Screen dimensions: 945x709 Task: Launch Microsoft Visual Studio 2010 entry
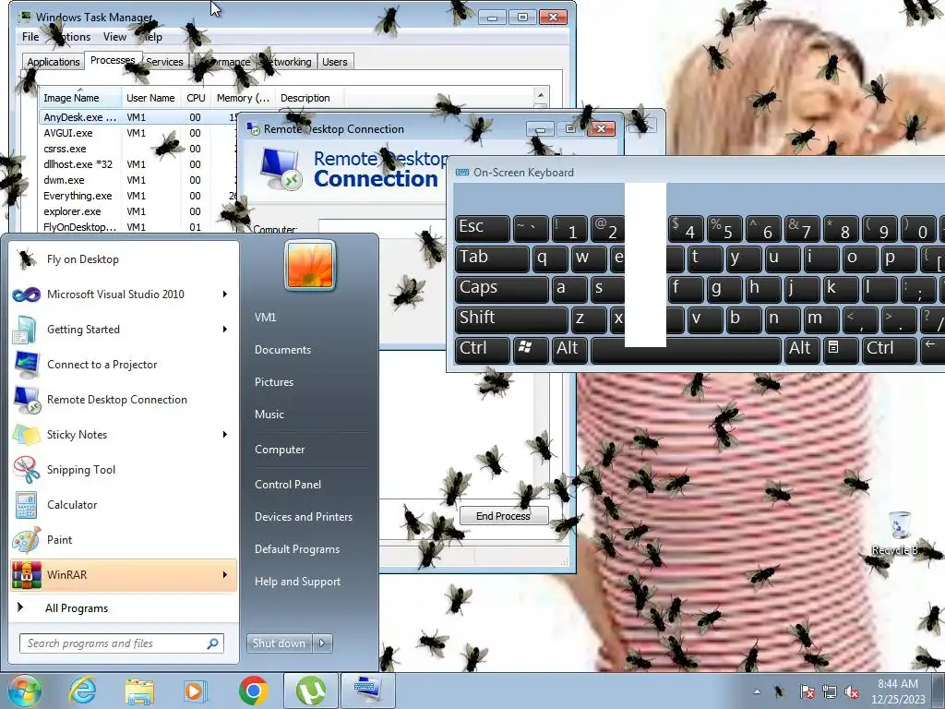tap(124, 294)
